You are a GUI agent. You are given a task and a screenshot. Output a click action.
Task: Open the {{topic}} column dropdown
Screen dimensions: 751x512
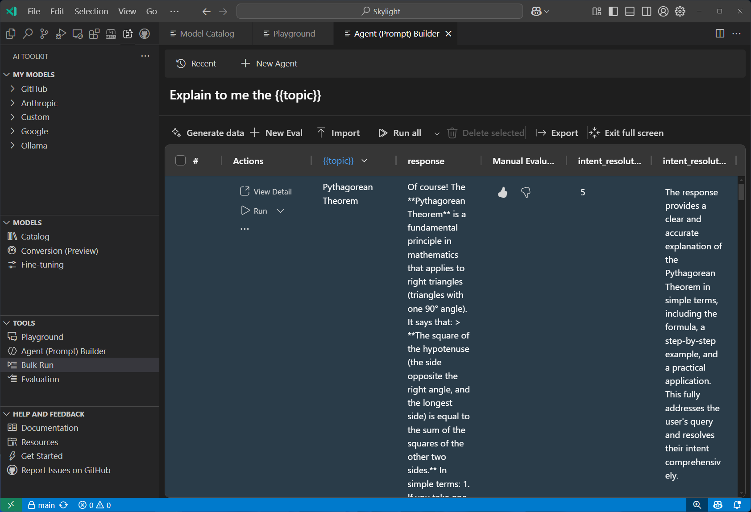(364, 161)
